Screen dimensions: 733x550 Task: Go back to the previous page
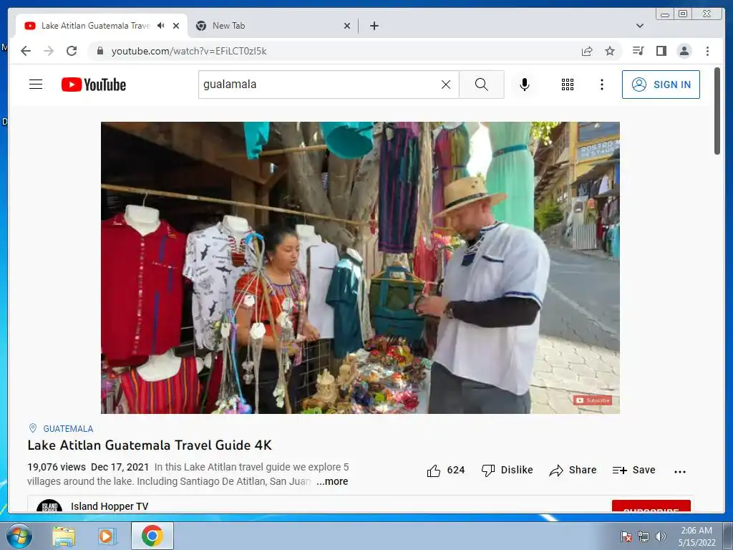[x=26, y=51]
